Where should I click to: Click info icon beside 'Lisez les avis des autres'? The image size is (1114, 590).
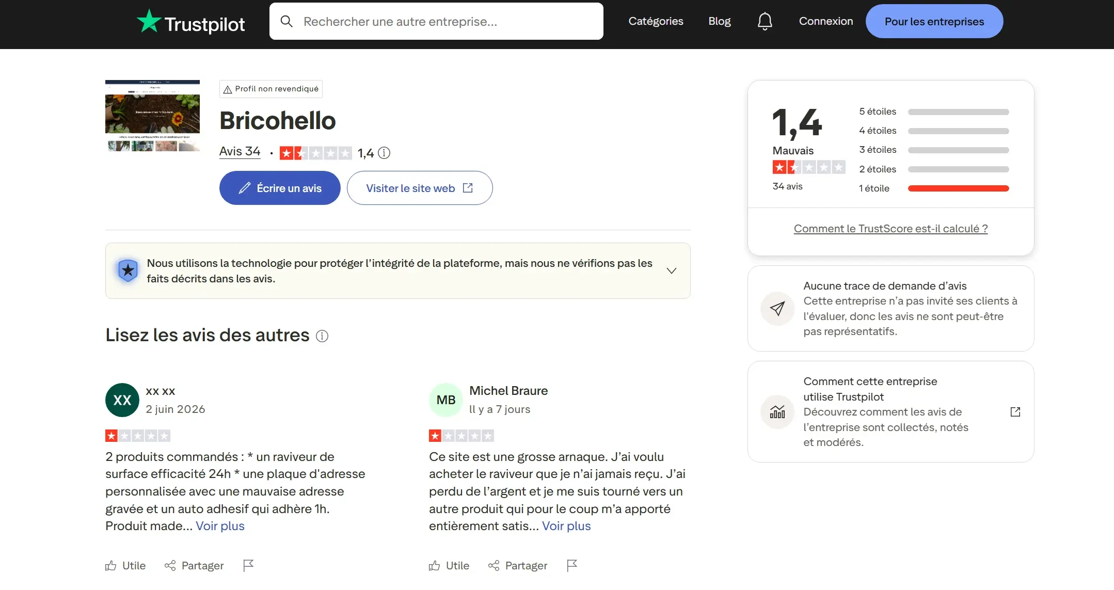[x=322, y=336]
